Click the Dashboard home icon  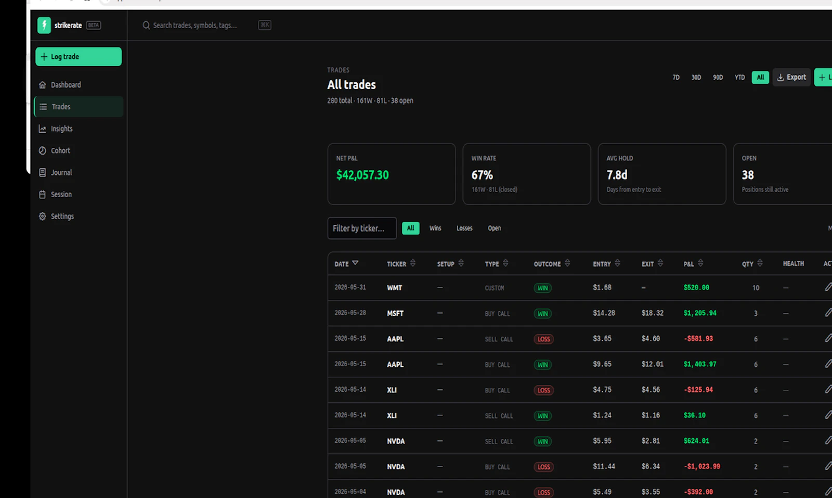pos(43,85)
